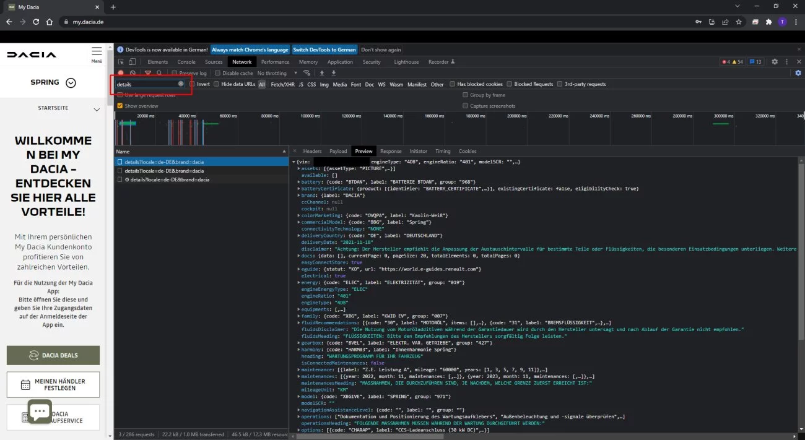The height and width of the screenshot is (440, 805).
Task: Click the details filter input field
Action: (x=146, y=84)
